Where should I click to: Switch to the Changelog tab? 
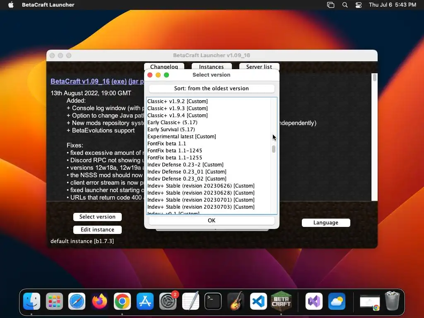click(x=164, y=67)
